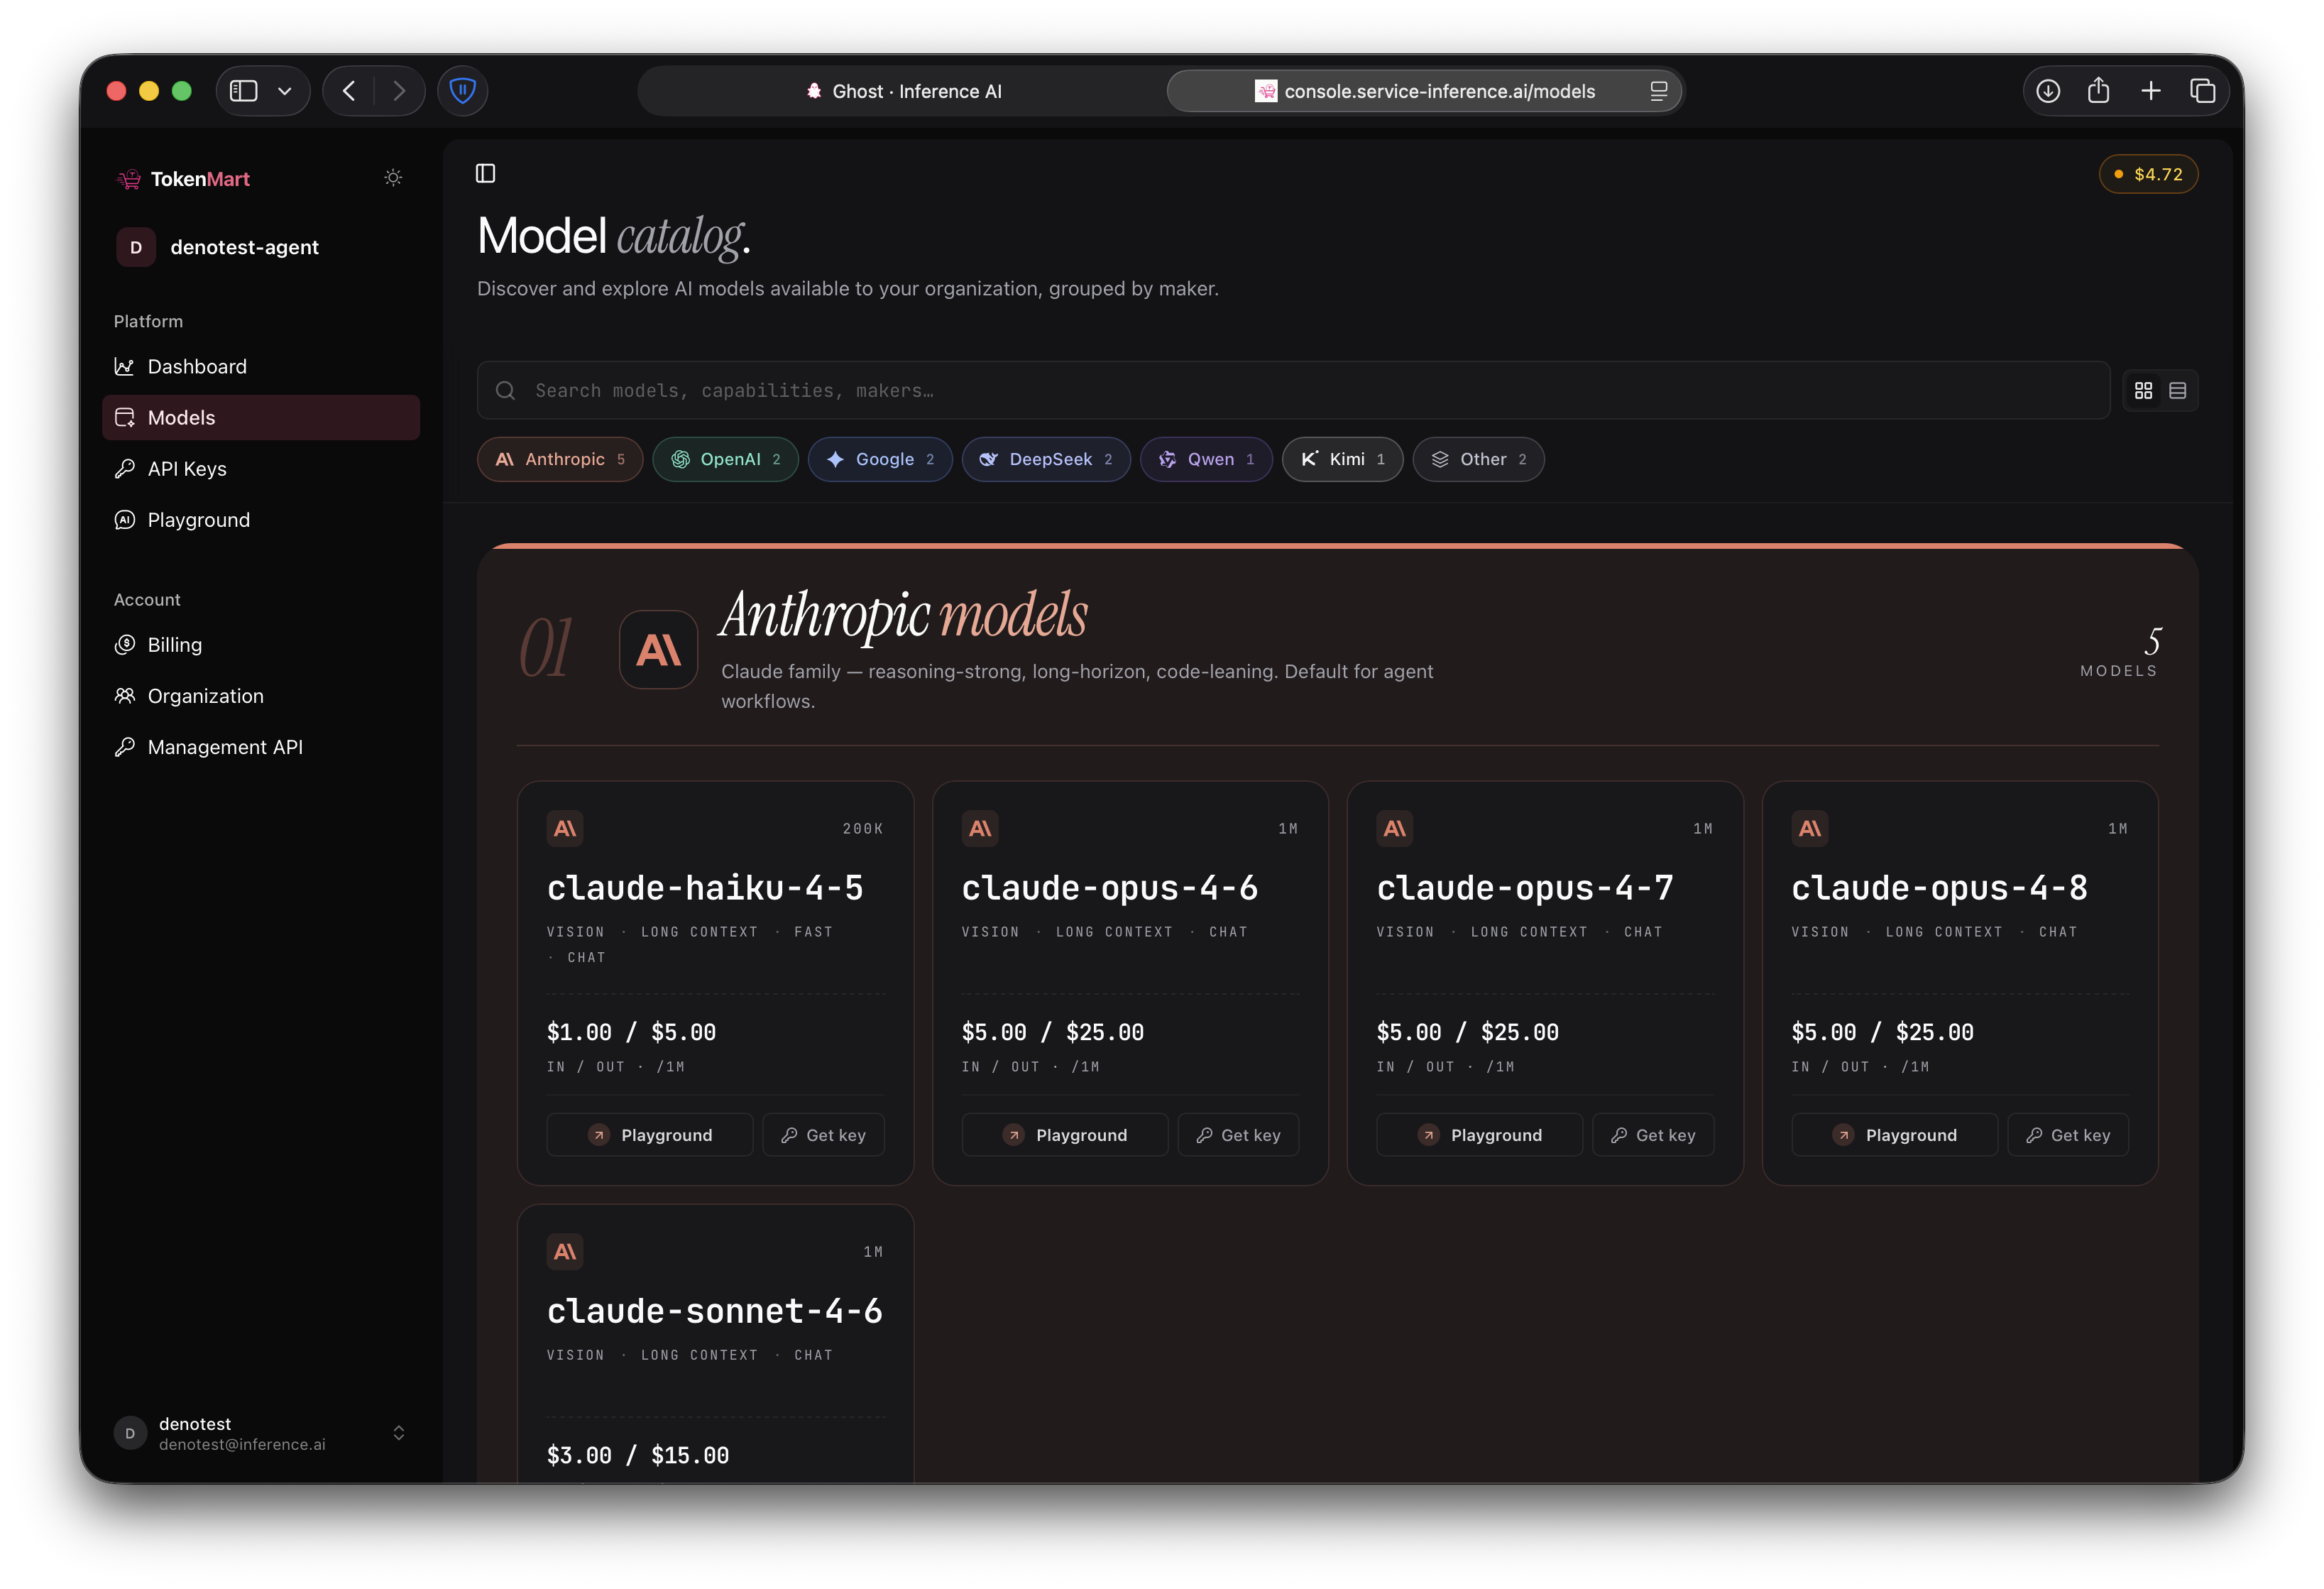Open Playground for claude-haiku-4-5
Viewport: 2324px width, 1589px height.
click(x=650, y=1135)
